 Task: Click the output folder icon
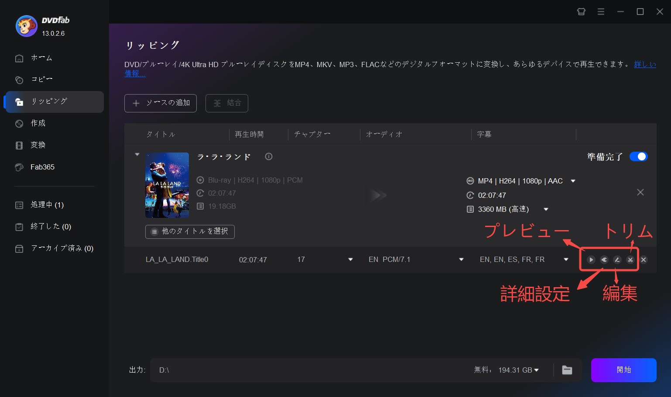coord(567,370)
